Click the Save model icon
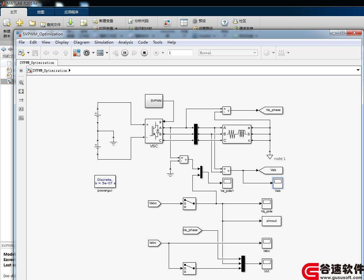Screen dimensions: 364x280 tap(35, 53)
